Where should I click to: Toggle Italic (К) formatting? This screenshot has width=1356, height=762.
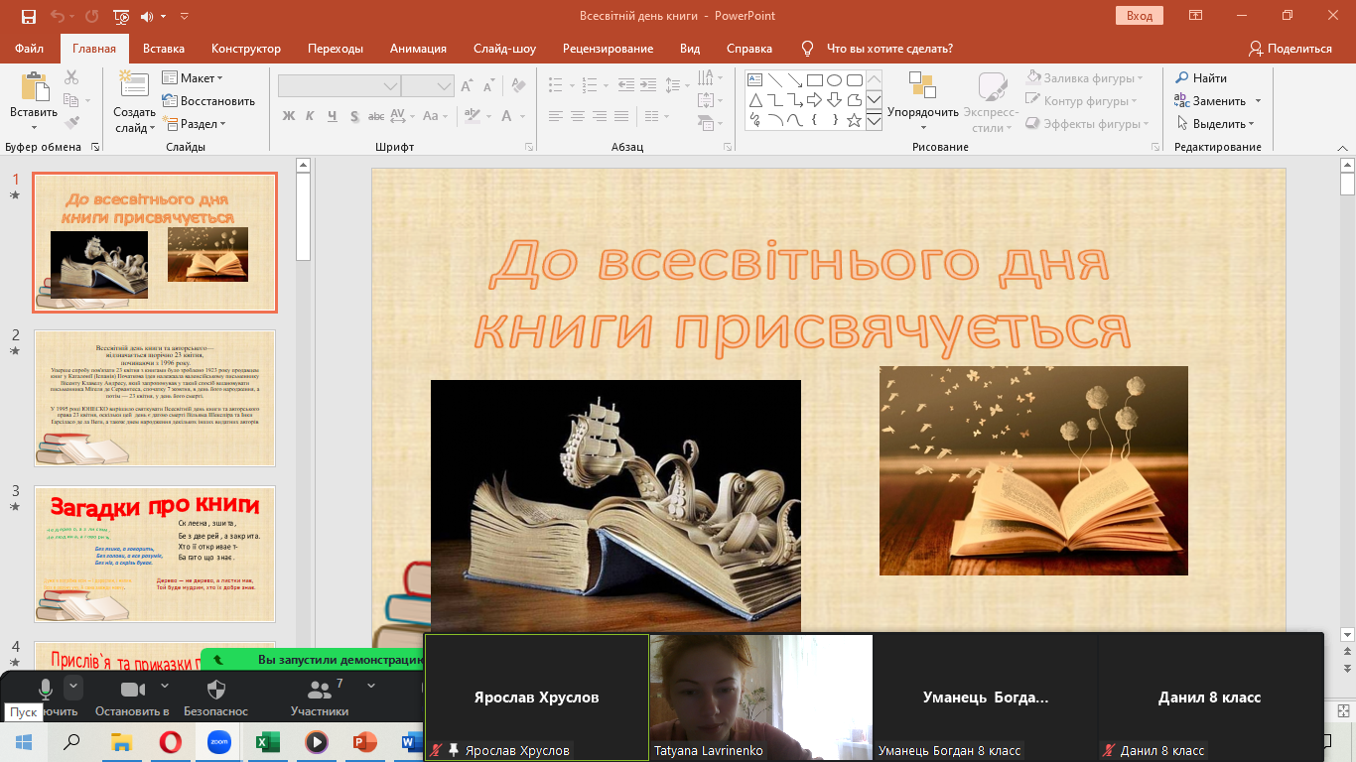pos(311,116)
